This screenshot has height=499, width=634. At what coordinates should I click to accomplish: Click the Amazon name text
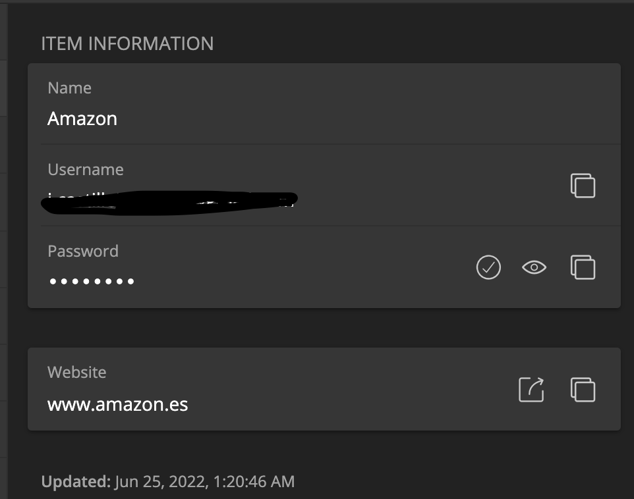82,118
